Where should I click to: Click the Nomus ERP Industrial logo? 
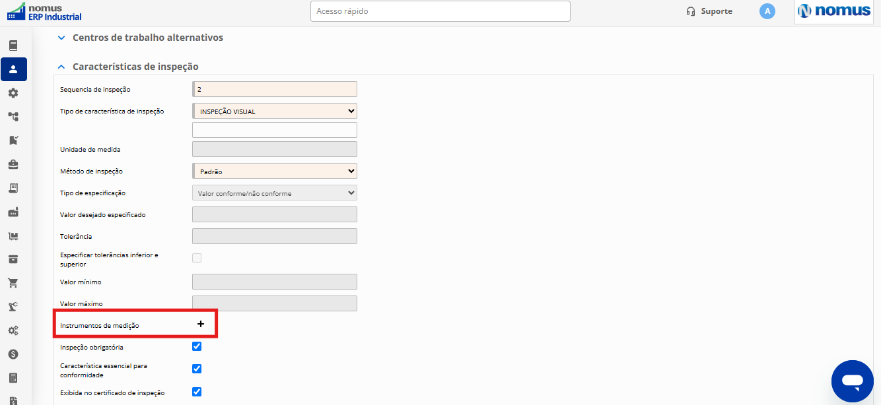coord(44,11)
